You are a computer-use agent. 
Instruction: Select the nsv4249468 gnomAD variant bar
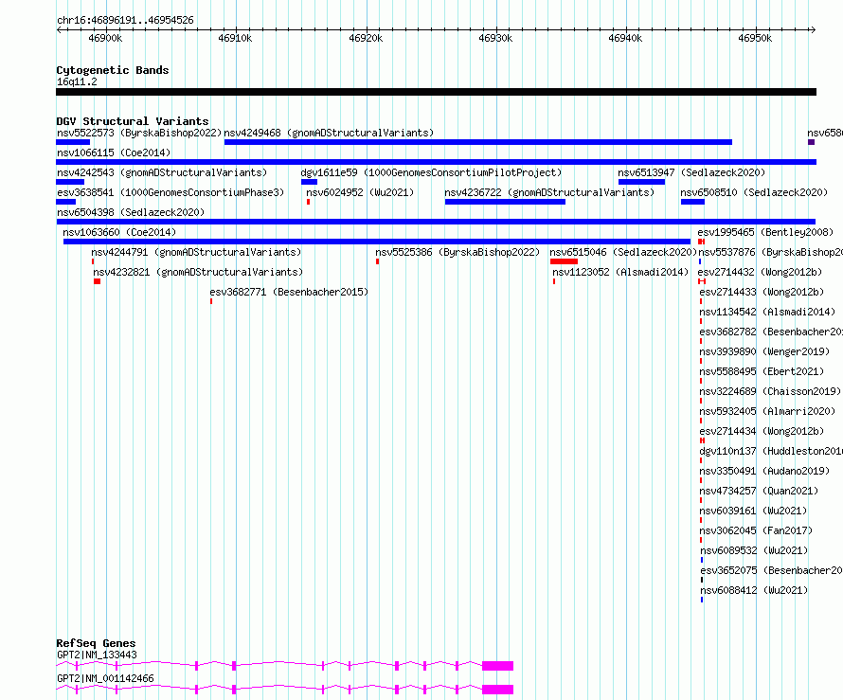[478, 142]
